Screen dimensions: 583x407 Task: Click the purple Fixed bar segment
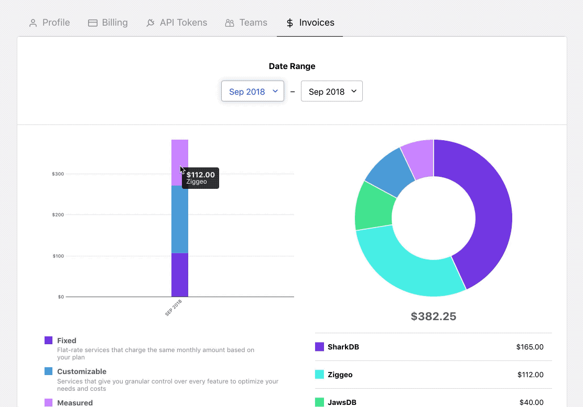coord(180,275)
